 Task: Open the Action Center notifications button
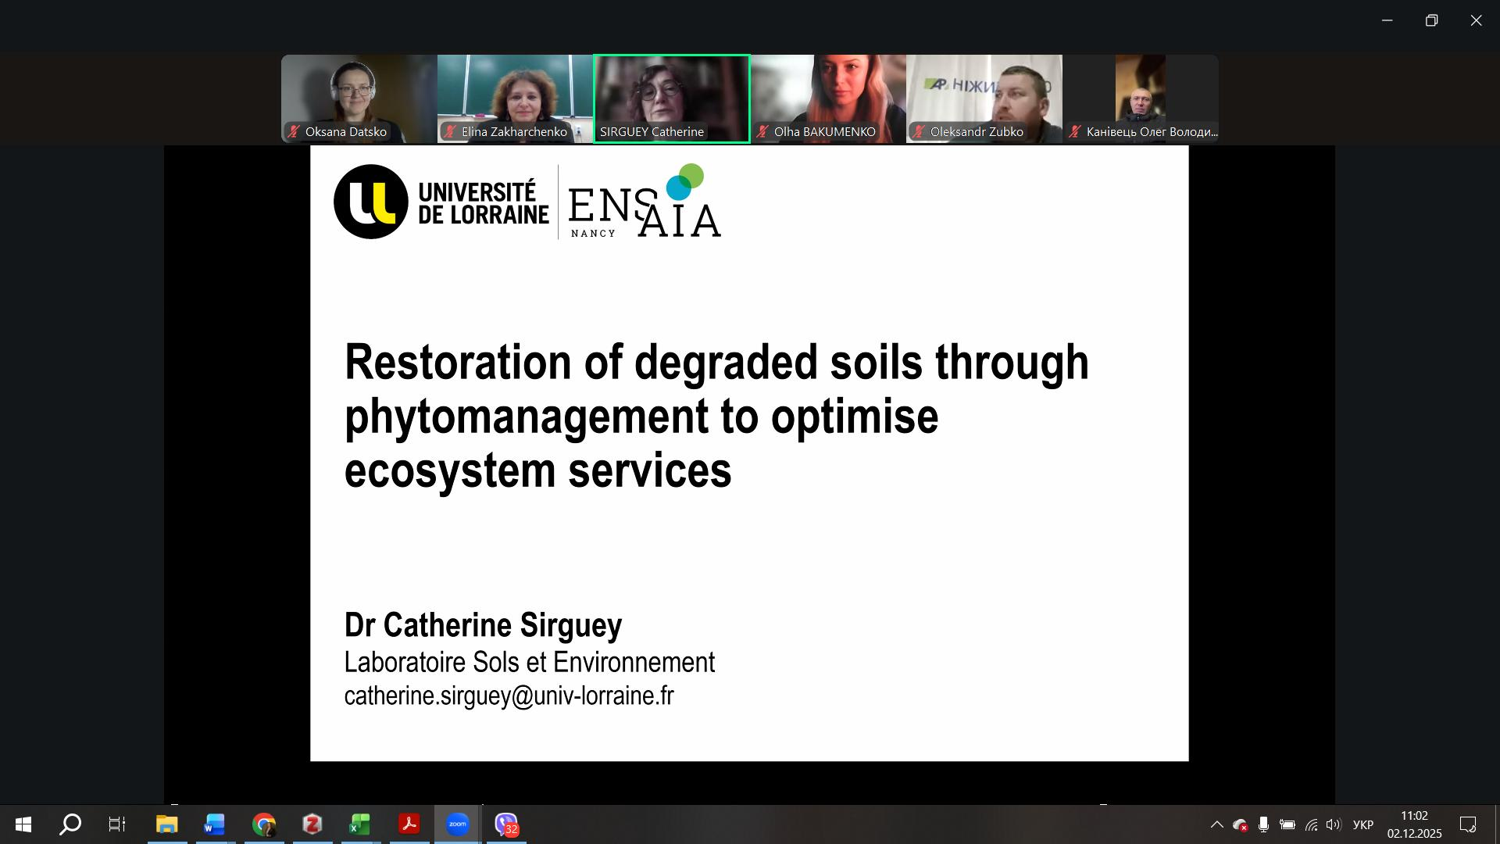tap(1467, 824)
